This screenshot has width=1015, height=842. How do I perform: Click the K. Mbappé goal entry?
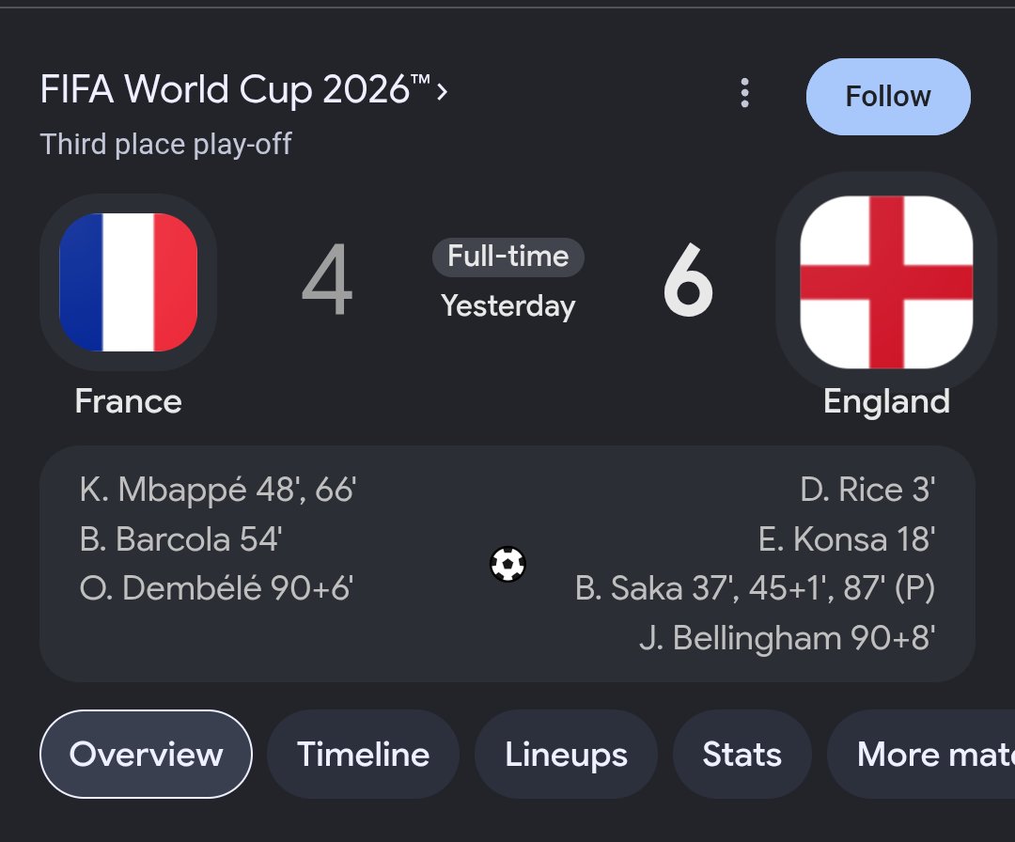coord(217,490)
